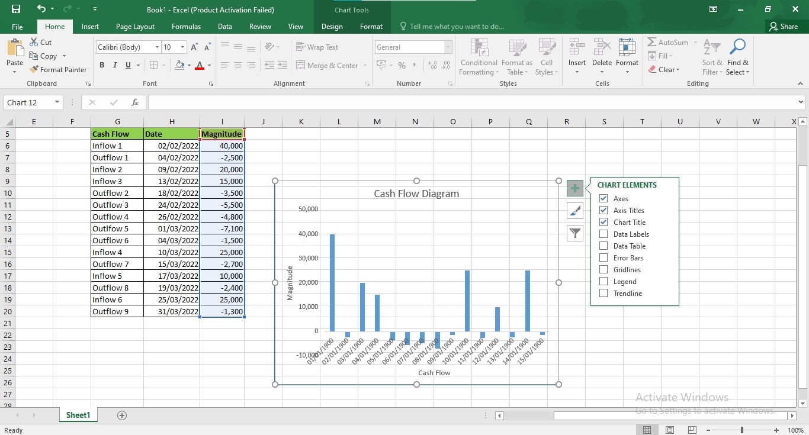
Task: Uncheck the Axes checkbox
Action: (603, 198)
